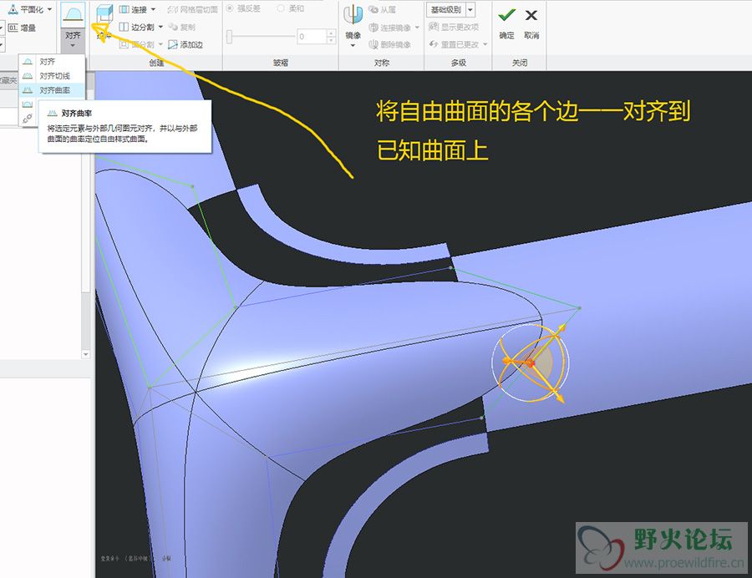Expand the 对齐 dropdown arrow below icon
The width and height of the screenshot is (752, 578).
[73, 46]
